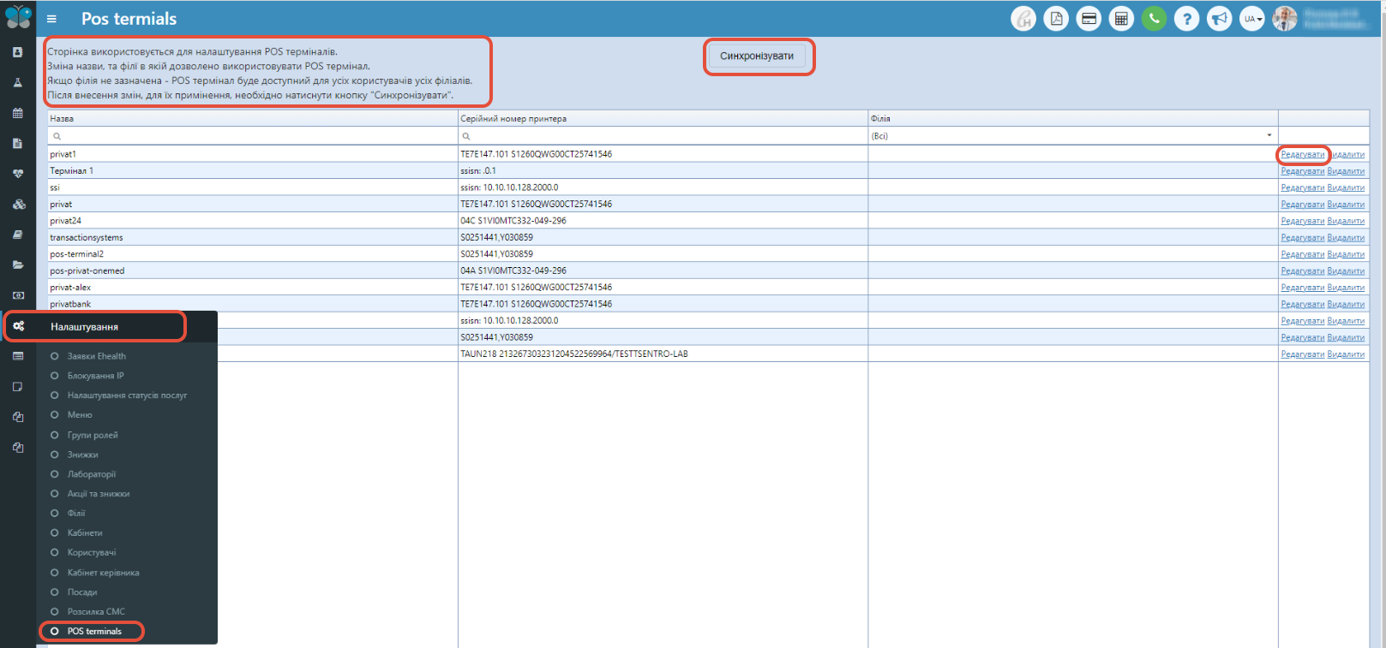Open help via question mark icon
Viewport: 1386px width, 648px height.
pyautogui.click(x=1186, y=19)
